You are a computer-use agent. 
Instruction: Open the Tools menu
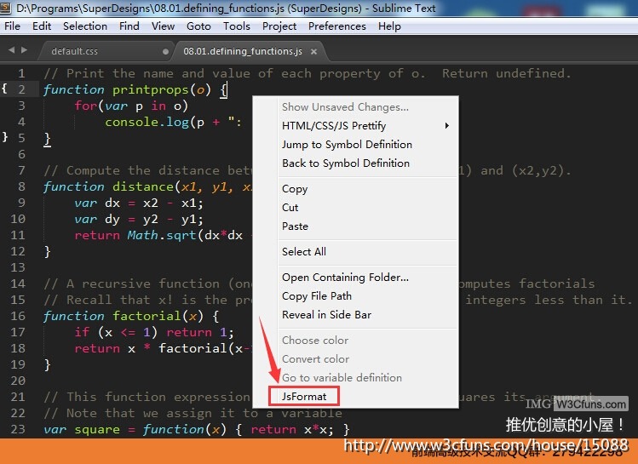[237, 26]
